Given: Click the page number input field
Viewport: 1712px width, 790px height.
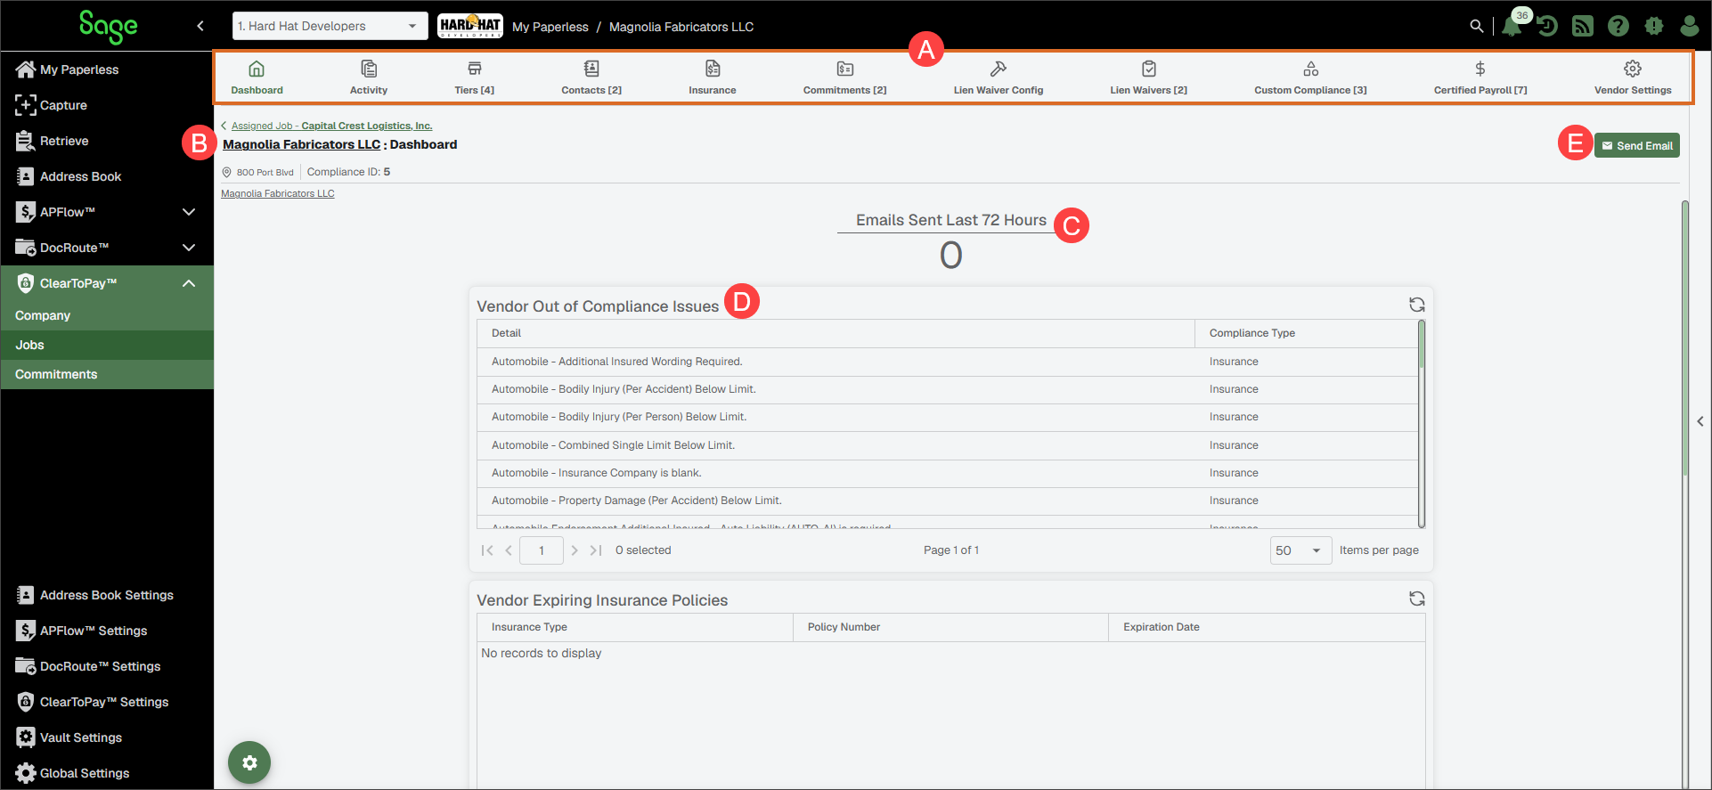Looking at the screenshot, I should pos(542,550).
